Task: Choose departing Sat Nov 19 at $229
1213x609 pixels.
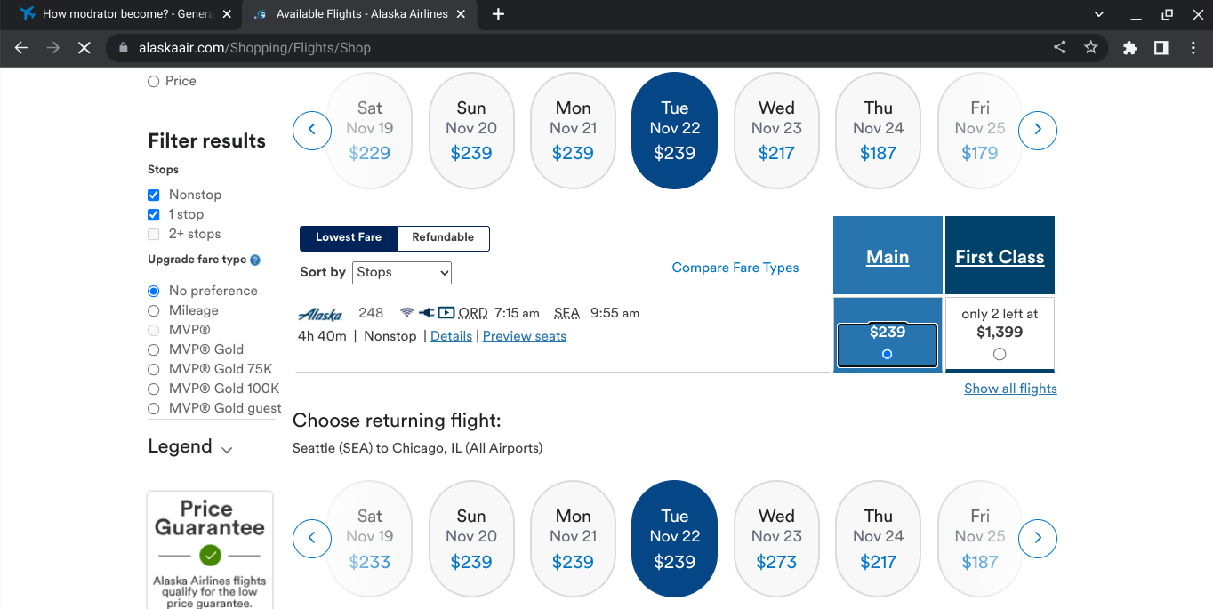Action: [x=370, y=131]
